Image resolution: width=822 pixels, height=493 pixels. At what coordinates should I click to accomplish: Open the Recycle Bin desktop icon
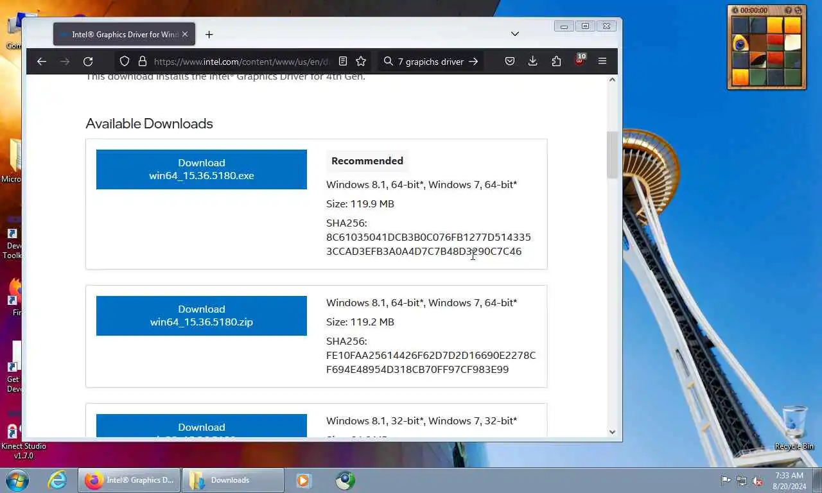click(x=794, y=428)
